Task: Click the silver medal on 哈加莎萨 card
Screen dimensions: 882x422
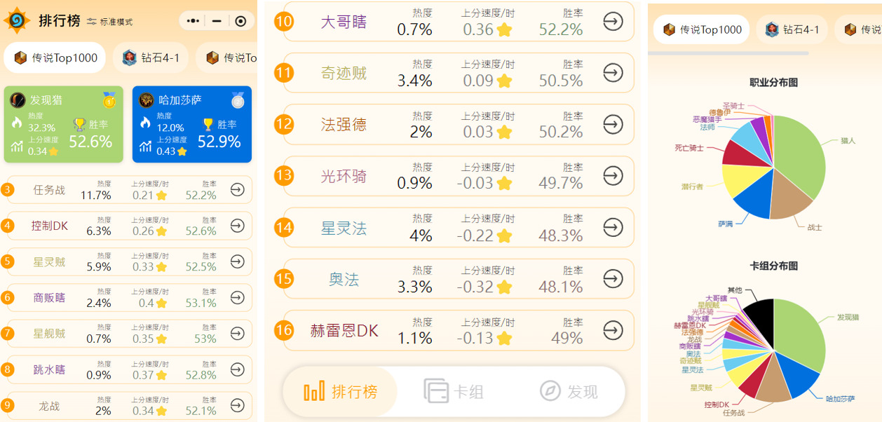Action: pos(238,100)
